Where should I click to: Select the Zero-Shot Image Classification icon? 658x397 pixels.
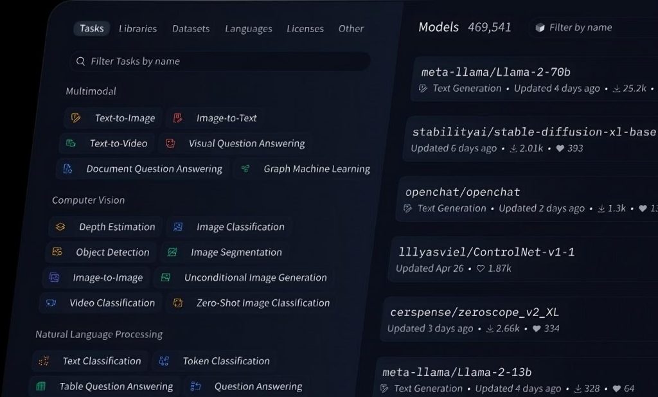[x=178, y=303]
